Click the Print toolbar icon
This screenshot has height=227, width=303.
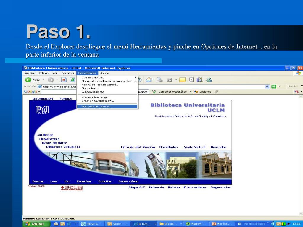coord(159,80)
